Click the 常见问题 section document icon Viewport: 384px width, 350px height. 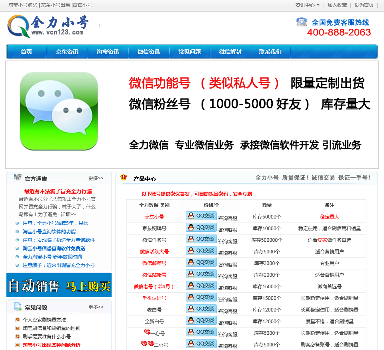click(18, 306)
